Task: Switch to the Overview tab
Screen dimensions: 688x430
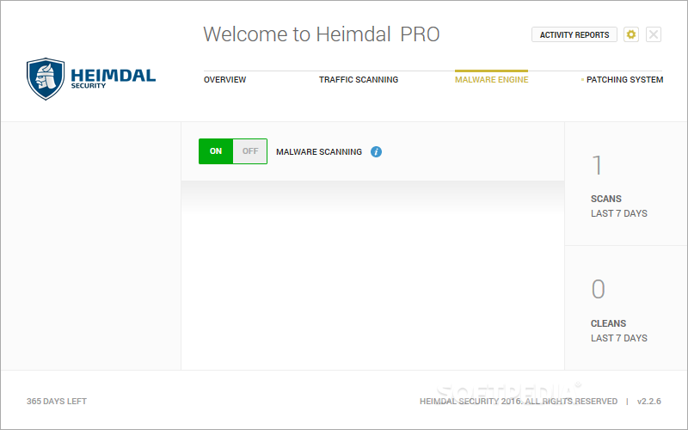Action: 224,80
